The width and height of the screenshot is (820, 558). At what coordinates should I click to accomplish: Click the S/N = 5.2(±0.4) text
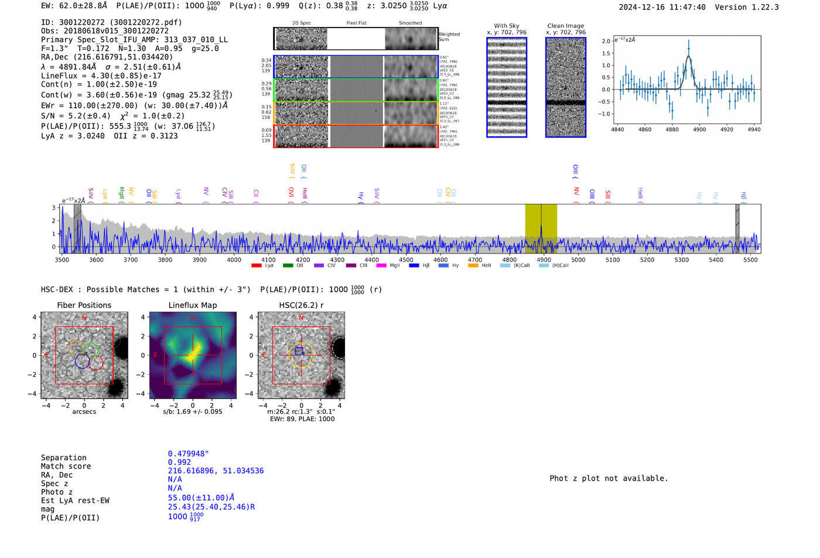tap(76, 116)
